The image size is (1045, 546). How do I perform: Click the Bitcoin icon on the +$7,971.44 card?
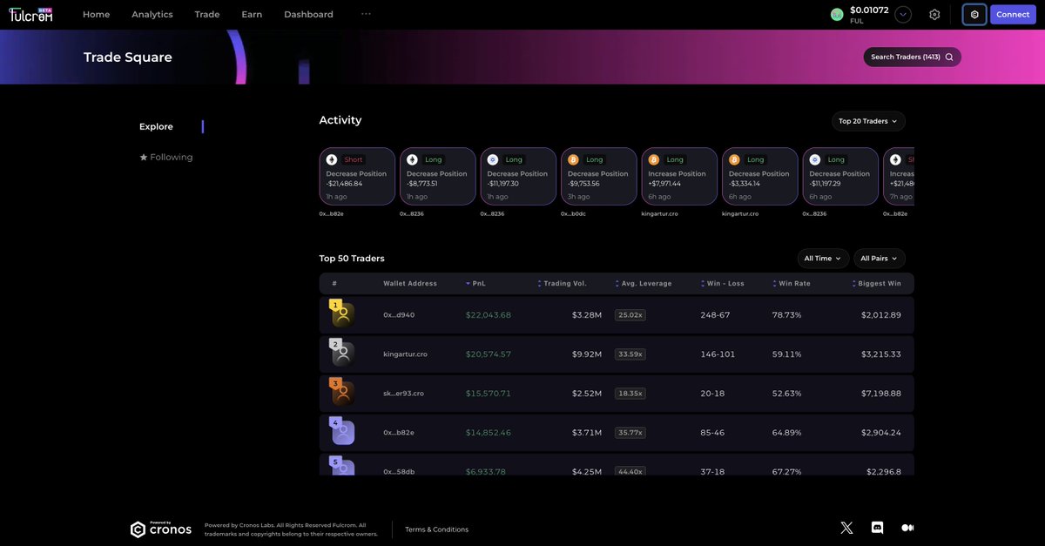click(654, 159)
